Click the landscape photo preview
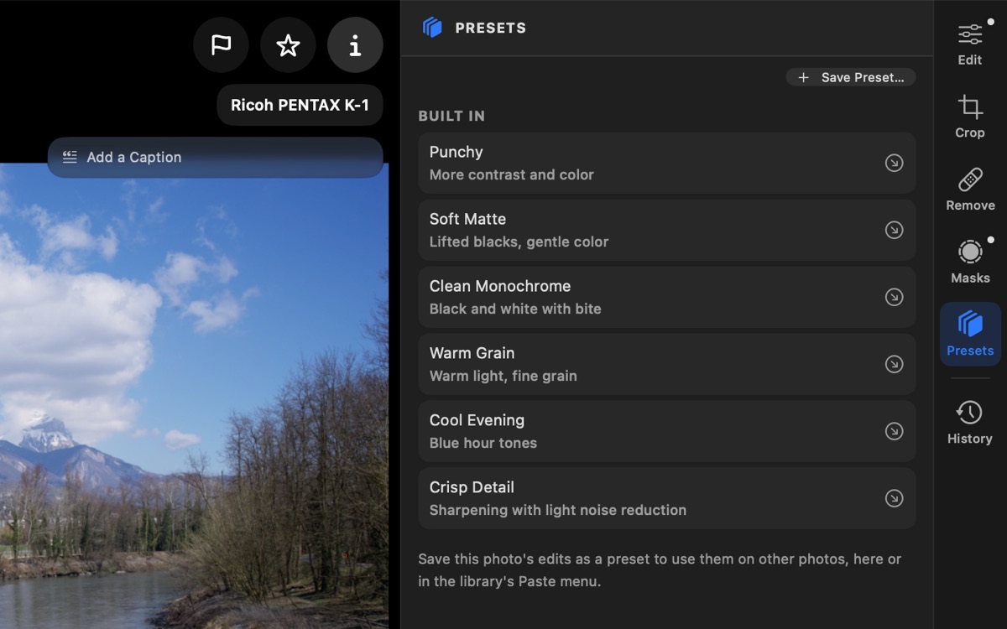Image resolution: width=1007 pixels, height=629 pixels. (194, 396)
